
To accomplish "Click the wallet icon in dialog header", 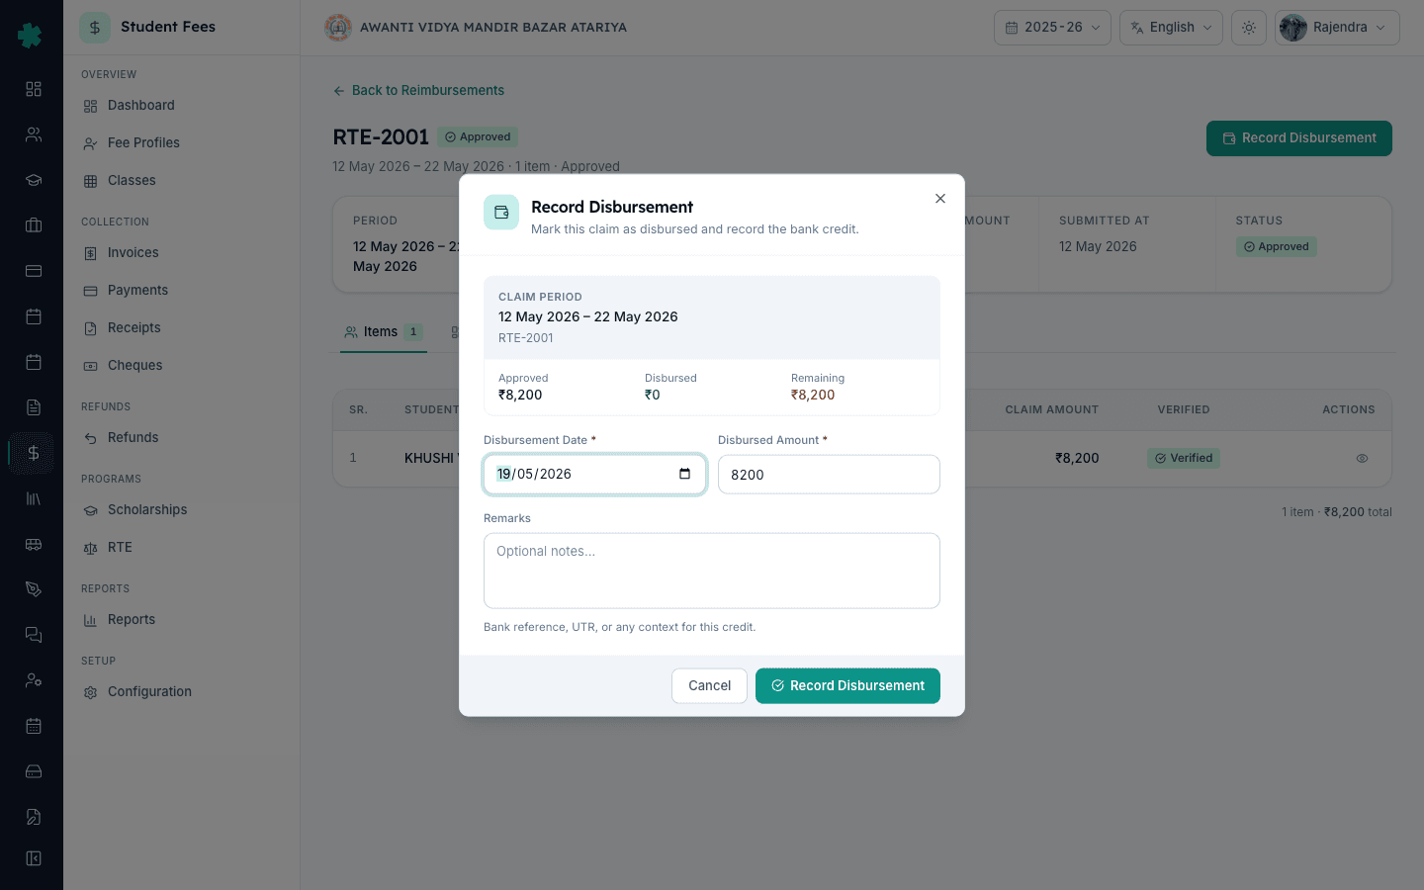I will coord(501,213).
